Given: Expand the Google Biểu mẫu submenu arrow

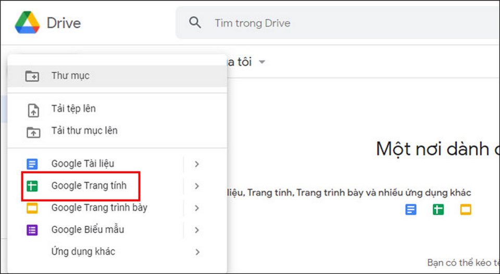Looking at the screenshot, I should point(196,230).
